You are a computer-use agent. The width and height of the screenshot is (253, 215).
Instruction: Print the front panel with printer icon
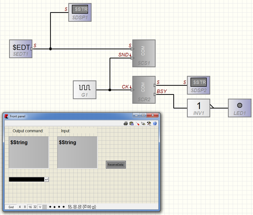tap(126, 123)
